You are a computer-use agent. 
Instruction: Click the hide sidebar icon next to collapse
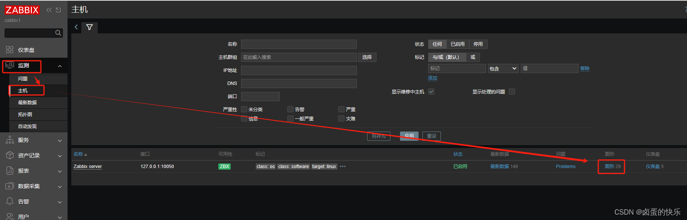[58, 10]
